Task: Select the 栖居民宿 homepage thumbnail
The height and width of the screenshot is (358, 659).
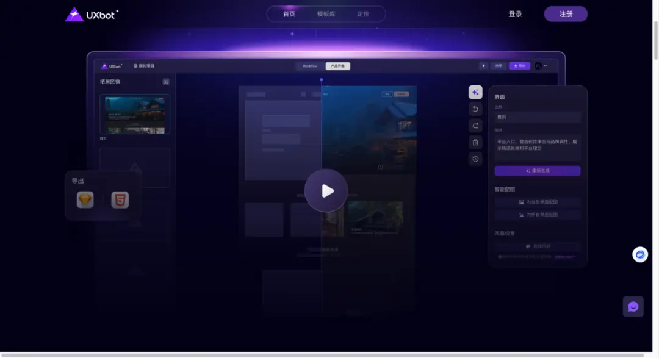Action: coord(135,114)
